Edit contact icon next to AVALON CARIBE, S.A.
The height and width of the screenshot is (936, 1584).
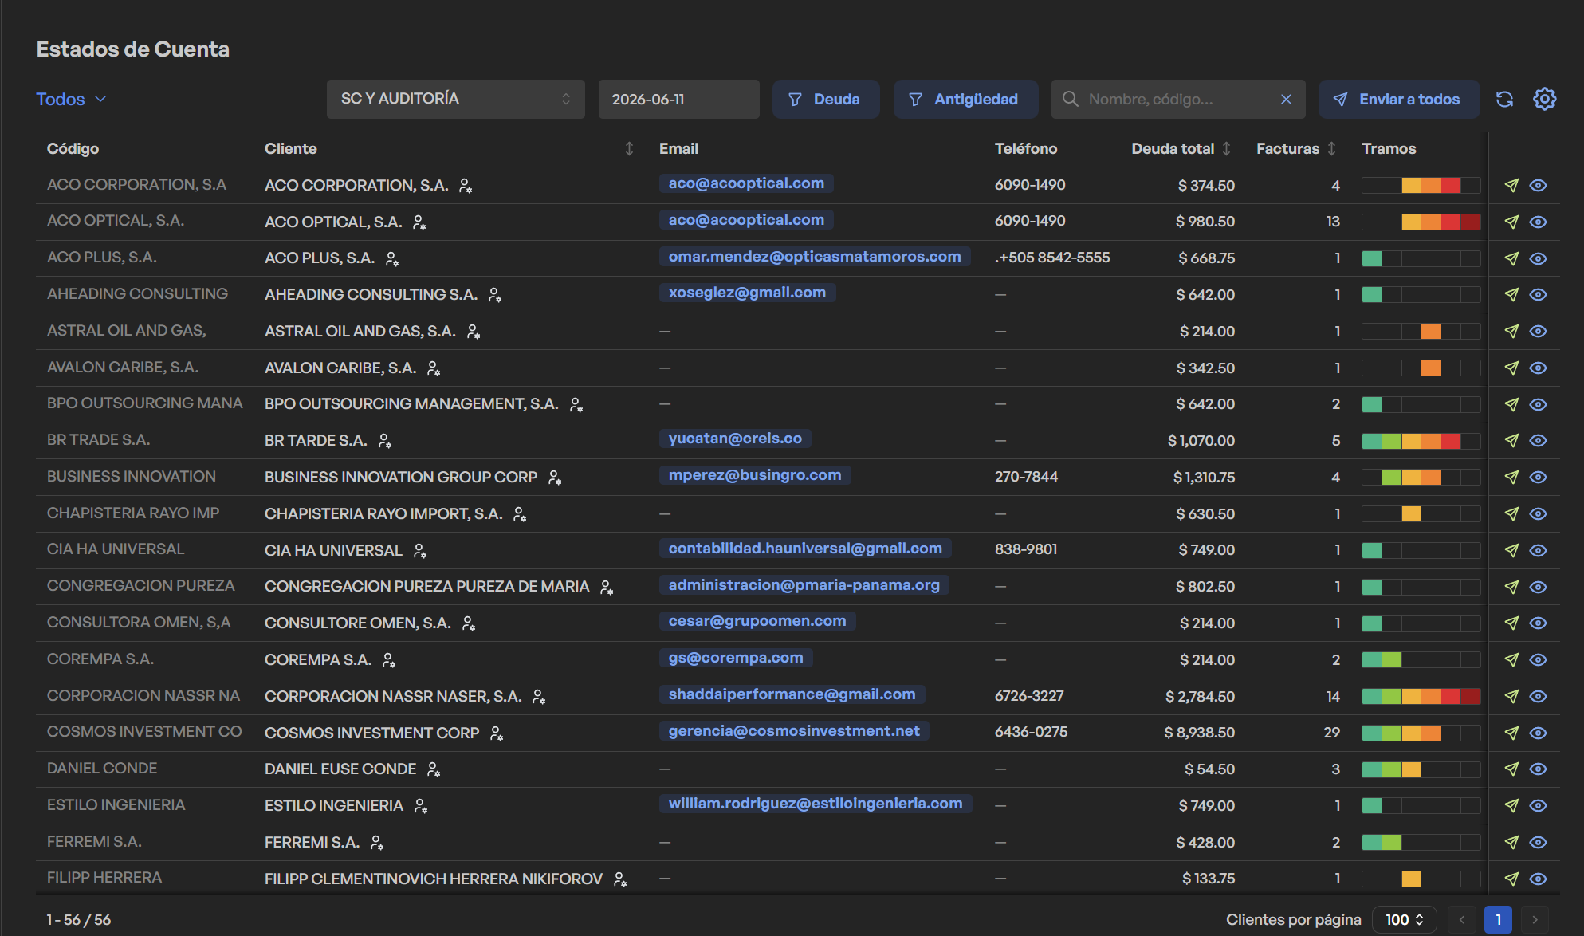[x=434, y=368]
